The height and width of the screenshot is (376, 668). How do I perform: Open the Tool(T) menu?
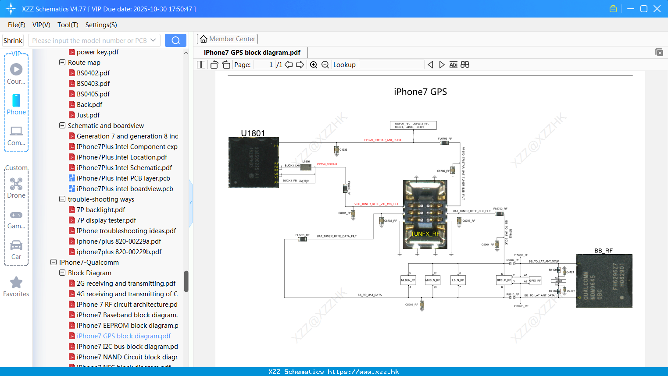coord(68,25)
